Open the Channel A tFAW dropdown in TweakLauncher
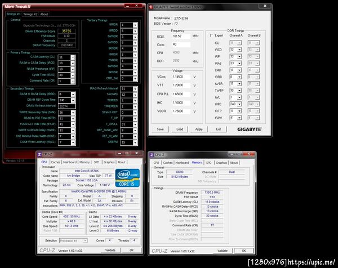This screenshot has height=268, width=338. 239,118
